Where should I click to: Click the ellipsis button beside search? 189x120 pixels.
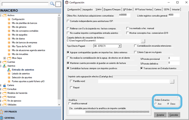tap(58, 5)
